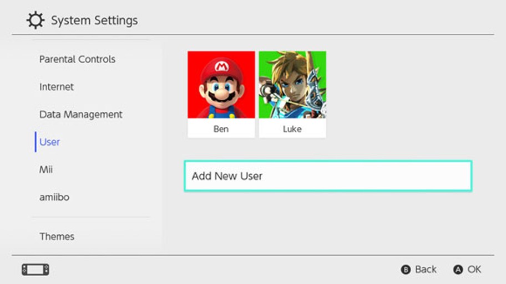This screenshot has width=506, height=284.
Task: Click the handheld console icon in footer
Action: (36, 270)
